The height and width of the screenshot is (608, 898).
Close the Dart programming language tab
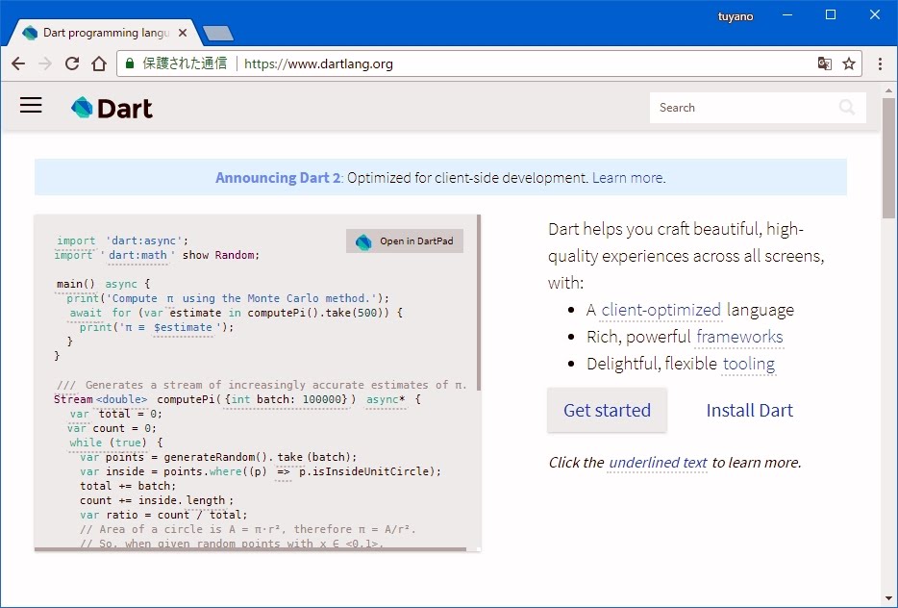point(184,33)
